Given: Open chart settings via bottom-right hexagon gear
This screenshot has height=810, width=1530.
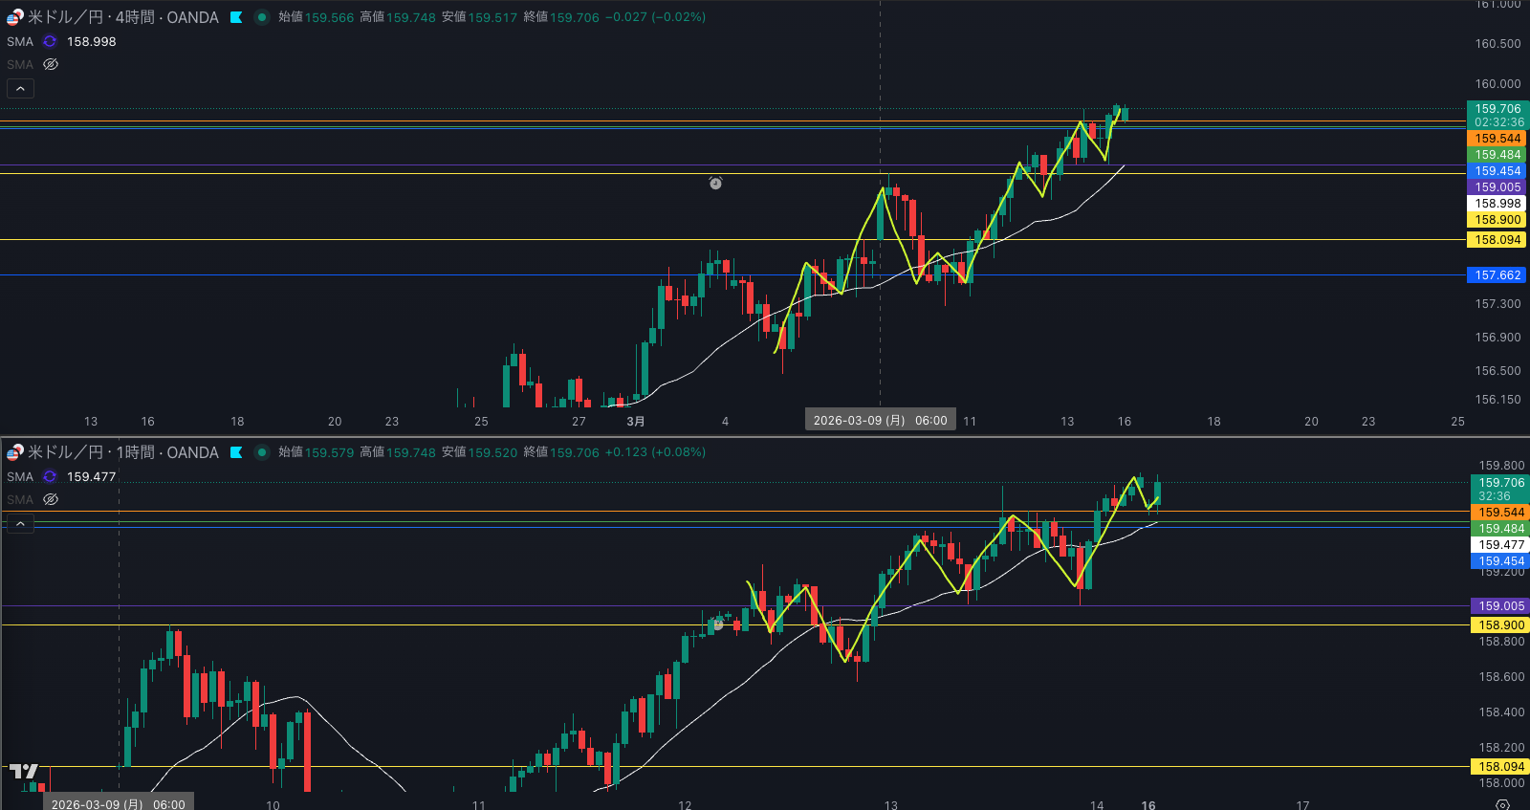Looking at the screenshot, I should (1502, 804).
